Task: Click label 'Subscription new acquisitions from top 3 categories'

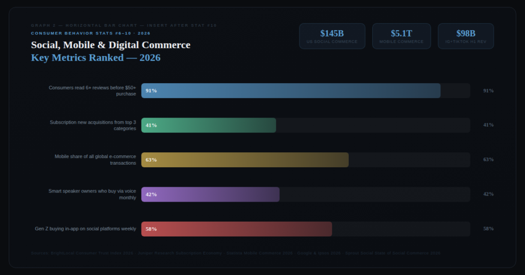Action: click(x=93, y=125)
